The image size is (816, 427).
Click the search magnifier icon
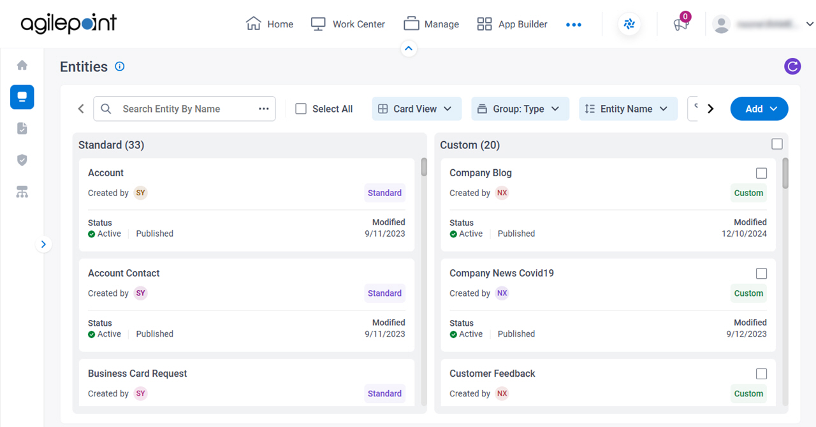tap(106, 109)
